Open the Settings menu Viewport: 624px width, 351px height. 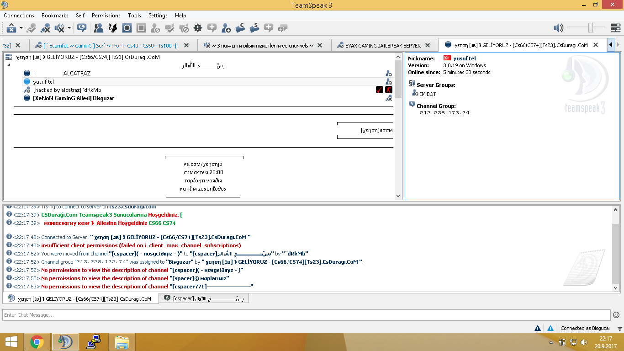click(158, 16)
